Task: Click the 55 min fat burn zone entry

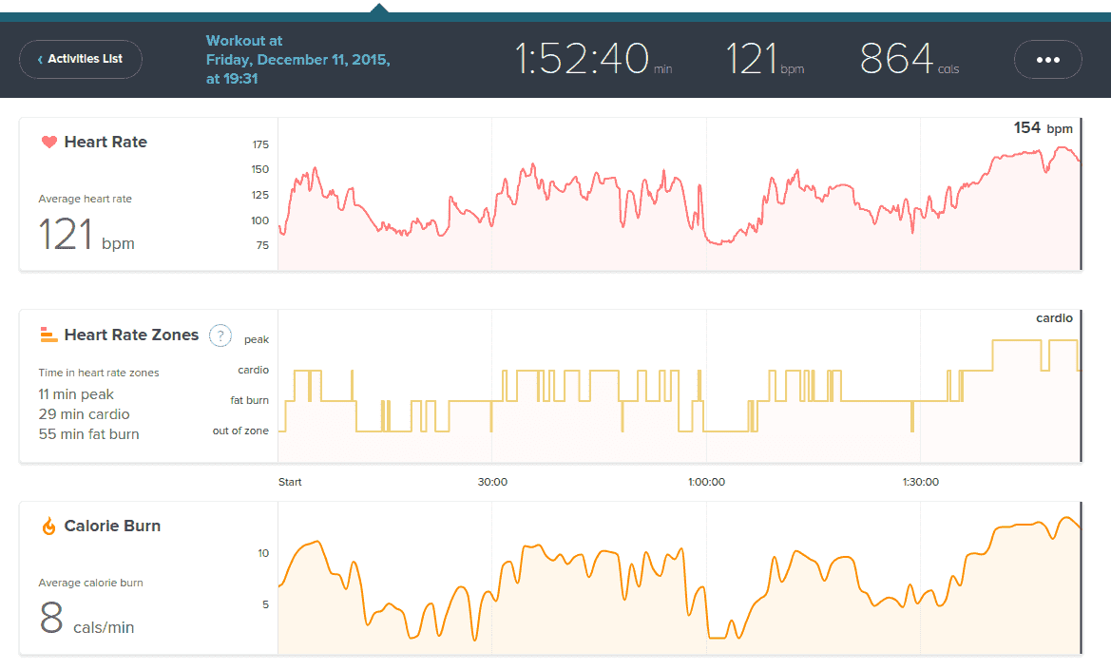Action: pos(88,434)
